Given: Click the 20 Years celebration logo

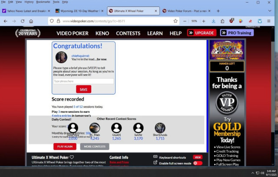Looking at the screenshot, I should (28, 33).
